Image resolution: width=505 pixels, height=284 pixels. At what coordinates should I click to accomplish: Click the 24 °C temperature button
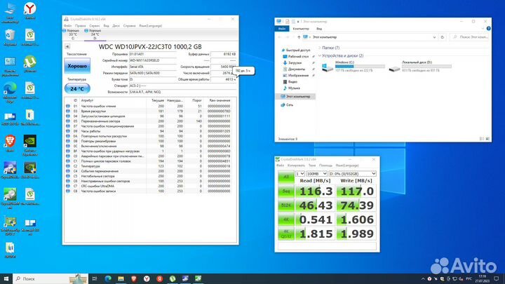pyautogui.click(x=77, y=88)
